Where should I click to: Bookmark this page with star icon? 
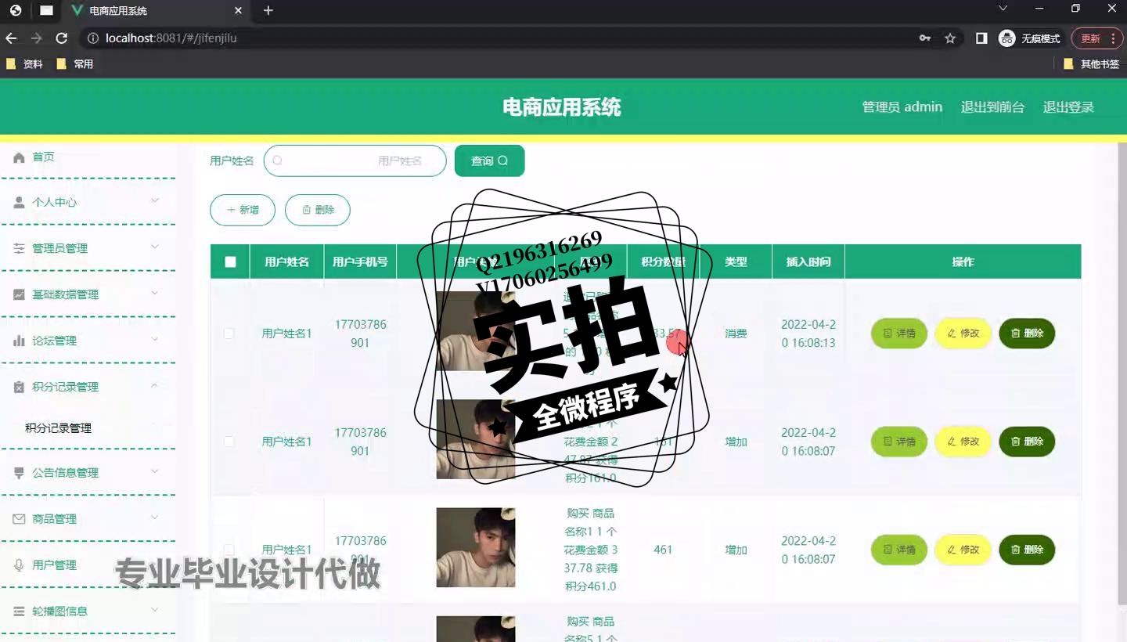pos(950,38)
